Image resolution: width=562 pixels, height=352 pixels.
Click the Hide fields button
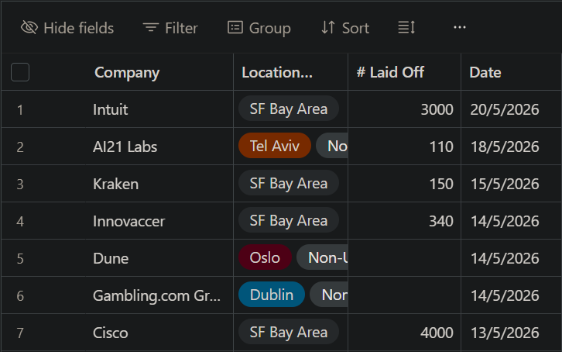click(67, 28)
